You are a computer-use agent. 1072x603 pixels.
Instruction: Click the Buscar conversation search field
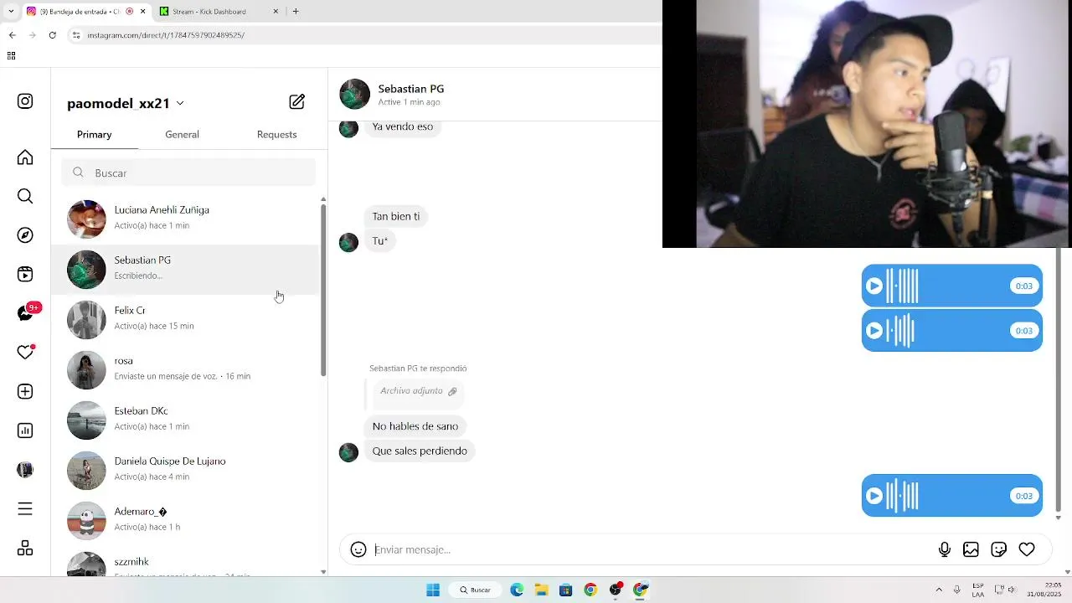tap(188, 173)
